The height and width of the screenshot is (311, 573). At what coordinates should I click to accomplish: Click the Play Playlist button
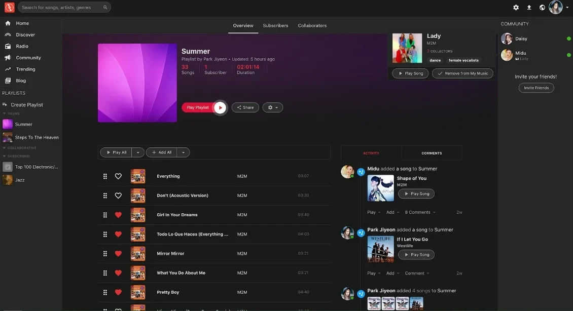coord(198,108)
